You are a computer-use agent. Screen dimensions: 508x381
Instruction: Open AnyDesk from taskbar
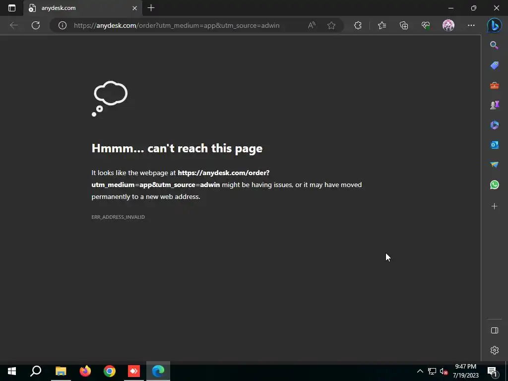[x=134, y=371]
